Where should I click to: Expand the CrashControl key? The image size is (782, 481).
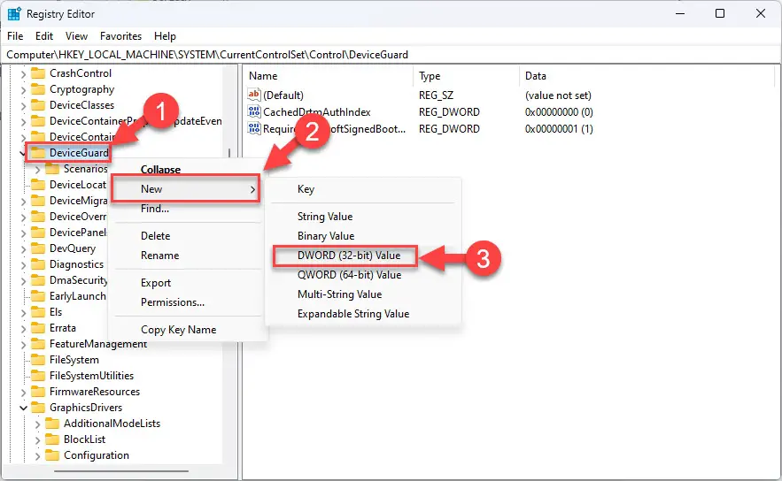click(23, 74)
